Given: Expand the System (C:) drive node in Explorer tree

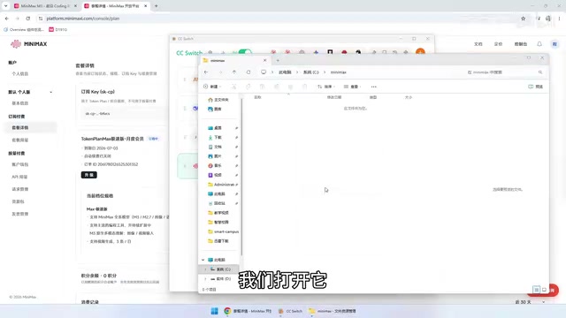Looking at the screenshot, I should [206, 269].
